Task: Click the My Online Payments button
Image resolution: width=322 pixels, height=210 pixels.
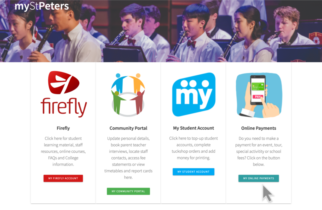Action: (259, 178)
